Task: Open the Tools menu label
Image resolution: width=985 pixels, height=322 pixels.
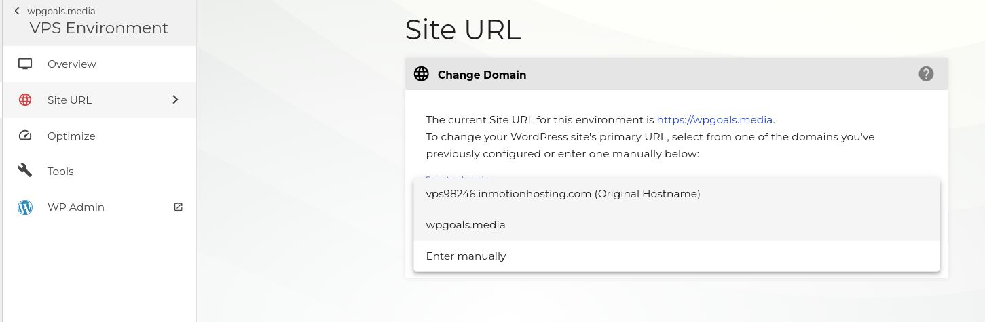Action: pyautogui.click(x=60, y=172)
